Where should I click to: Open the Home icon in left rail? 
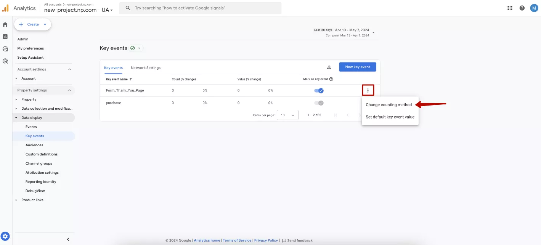pyautogui.click(x=5, y=24)
